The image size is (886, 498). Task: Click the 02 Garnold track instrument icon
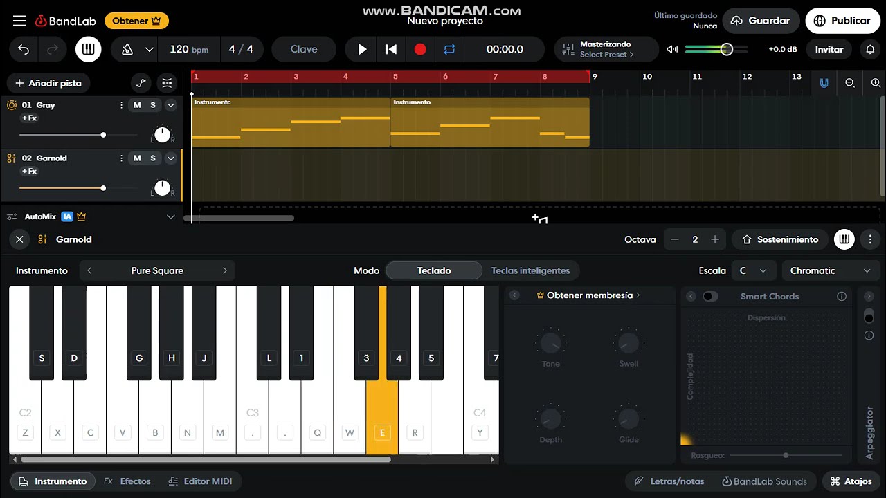coord(12,158)
